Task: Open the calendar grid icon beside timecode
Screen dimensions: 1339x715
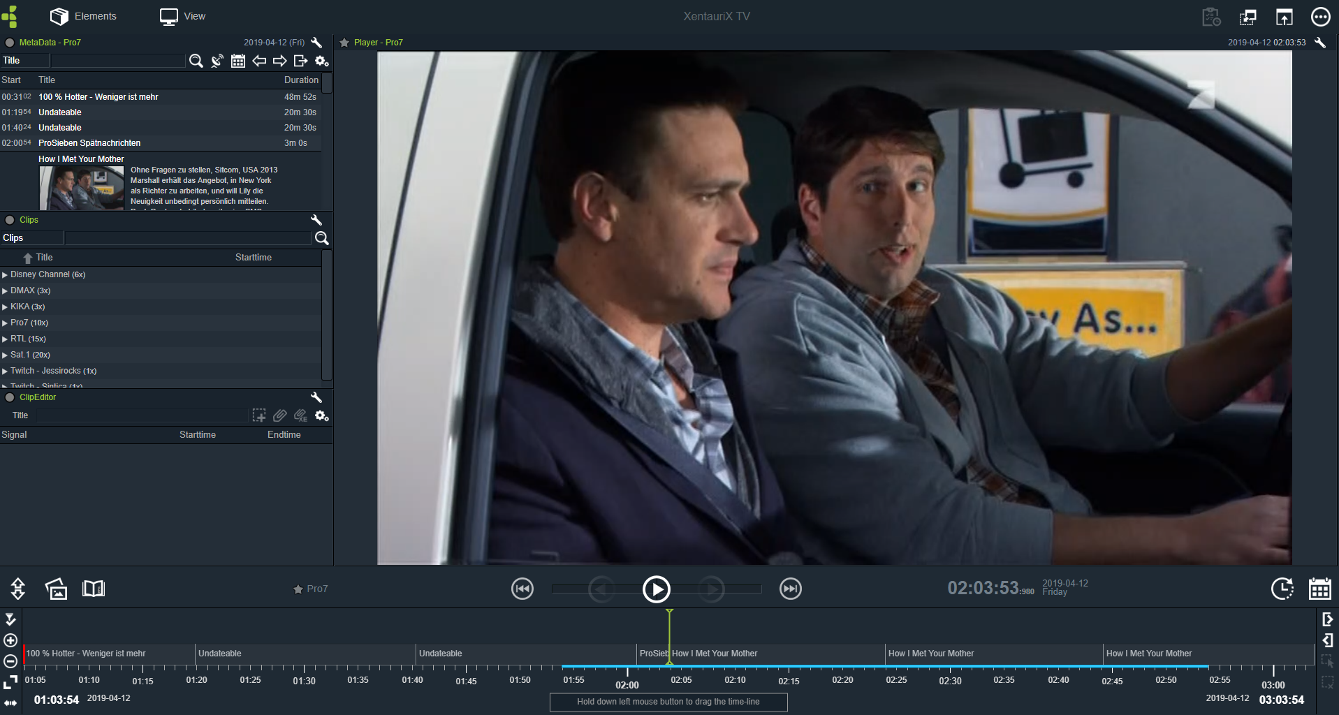Action: coord(1319,589)
